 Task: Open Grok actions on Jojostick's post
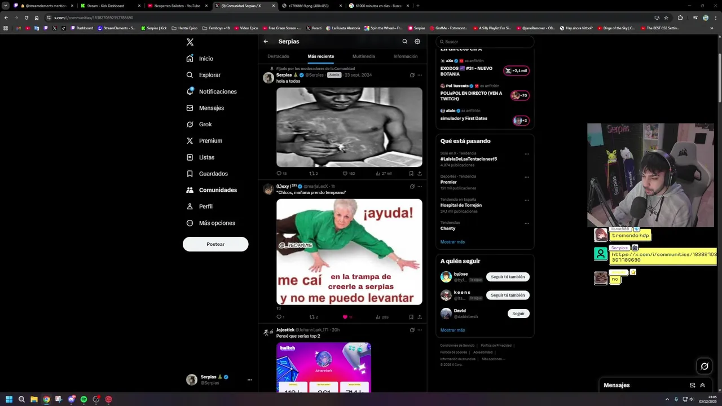point(412,330)
